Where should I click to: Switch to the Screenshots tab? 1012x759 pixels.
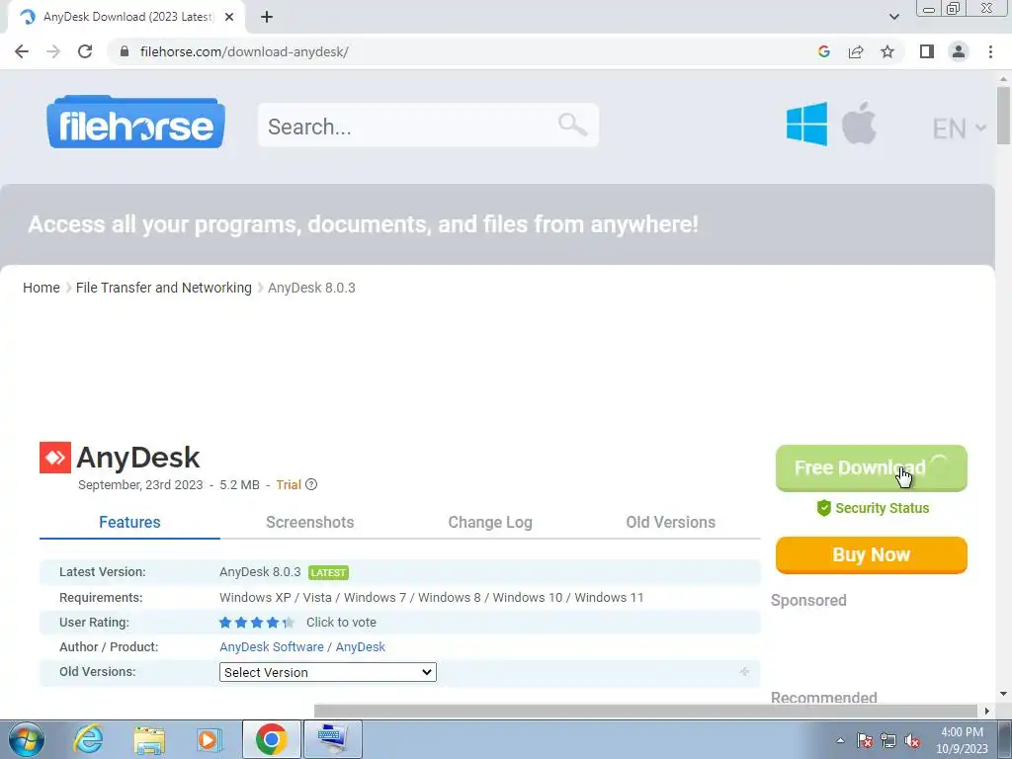coord(309,522)
